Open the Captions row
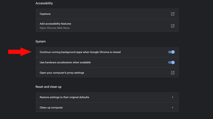Image resolution: width=213 pixels, height=119 pixels. pyautogui.click(x=107, y=14)
